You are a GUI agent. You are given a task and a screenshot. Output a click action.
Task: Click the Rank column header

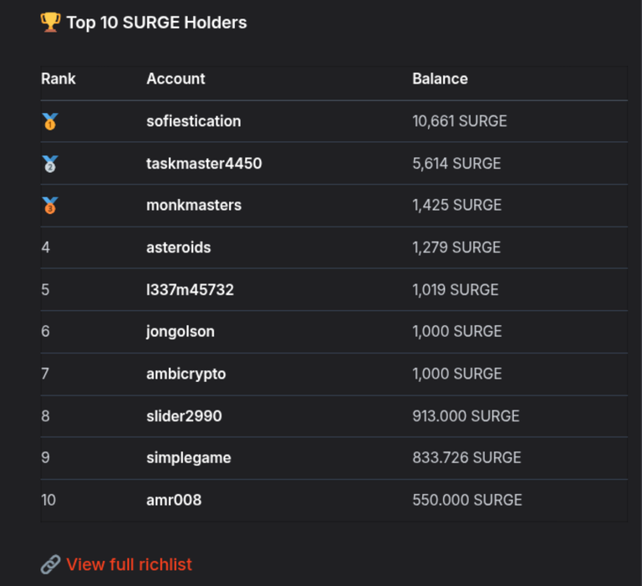59,79
